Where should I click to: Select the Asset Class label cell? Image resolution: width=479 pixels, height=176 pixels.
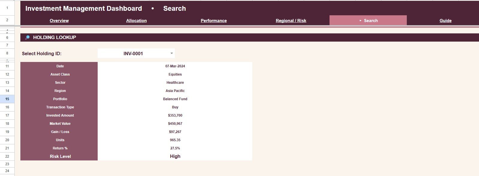59,74
